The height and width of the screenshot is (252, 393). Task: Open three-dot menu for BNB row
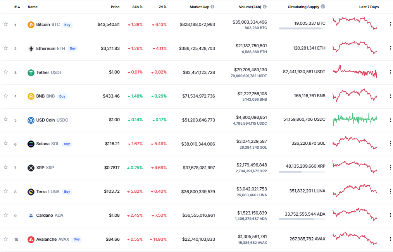(390, 96)
